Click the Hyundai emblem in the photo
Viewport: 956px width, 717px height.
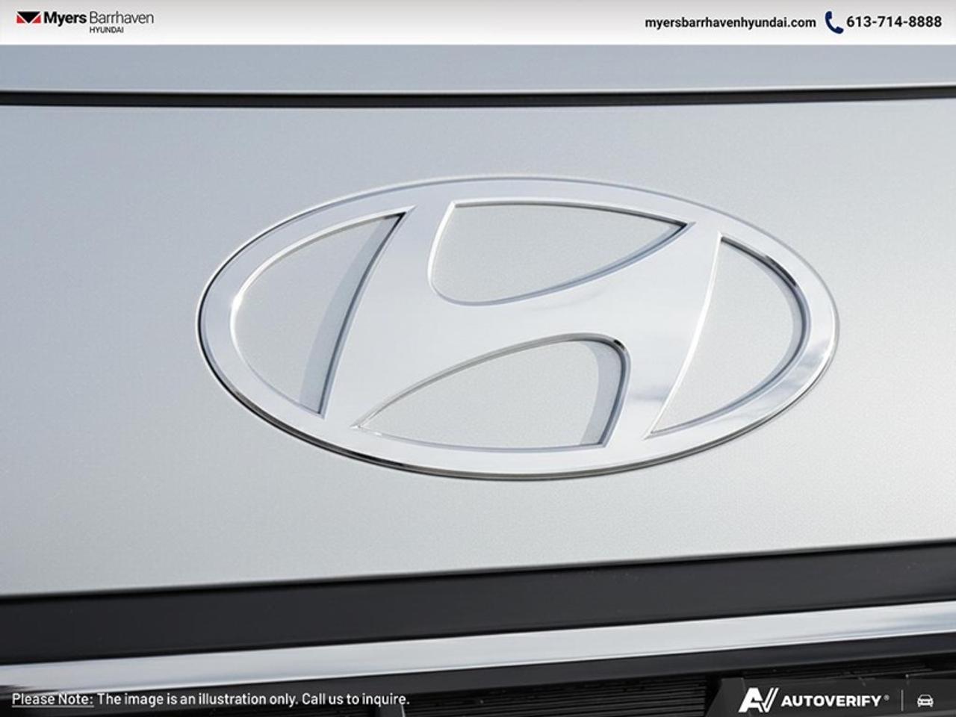[517, 328]
